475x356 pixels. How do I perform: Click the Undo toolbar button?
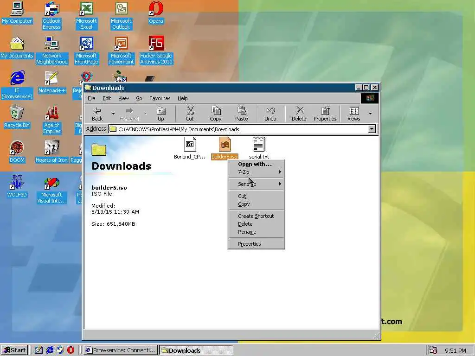(270, 114)
